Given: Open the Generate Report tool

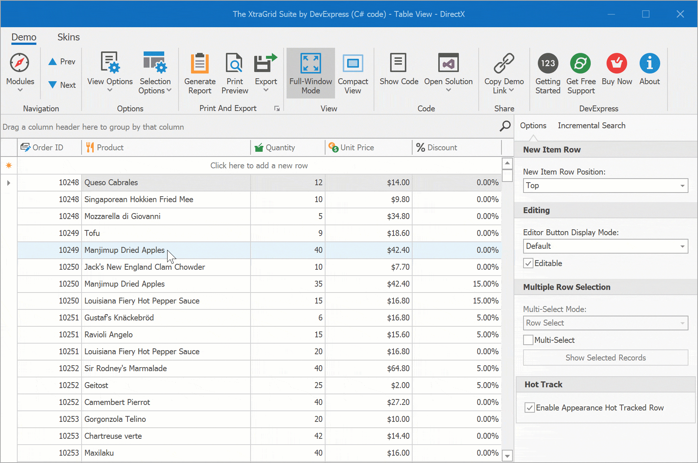Looking at the screenshot, I should tap(199, 72).
